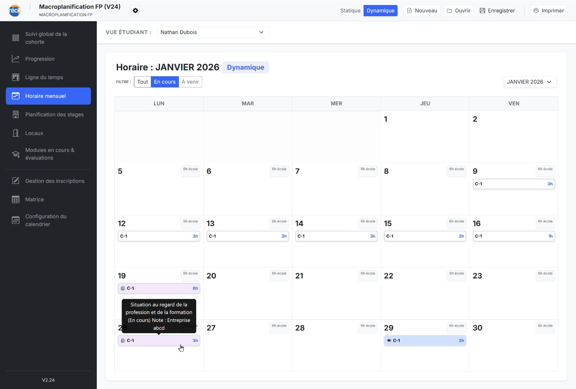The image size is (576, 389).
Task: Click the Enregistrer button
Action: pyautogui.click(x=497, y=11)
